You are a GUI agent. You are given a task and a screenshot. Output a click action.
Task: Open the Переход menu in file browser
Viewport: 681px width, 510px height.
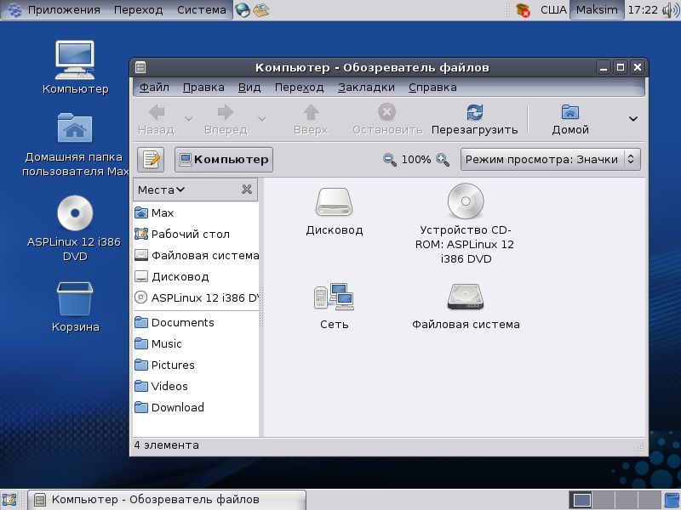point(300,88)
